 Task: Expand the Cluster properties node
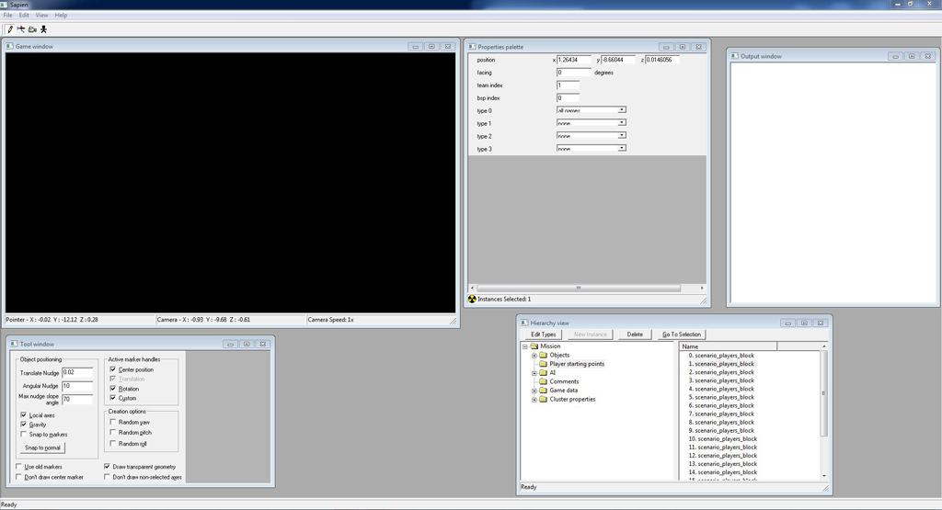coord(534,400)
